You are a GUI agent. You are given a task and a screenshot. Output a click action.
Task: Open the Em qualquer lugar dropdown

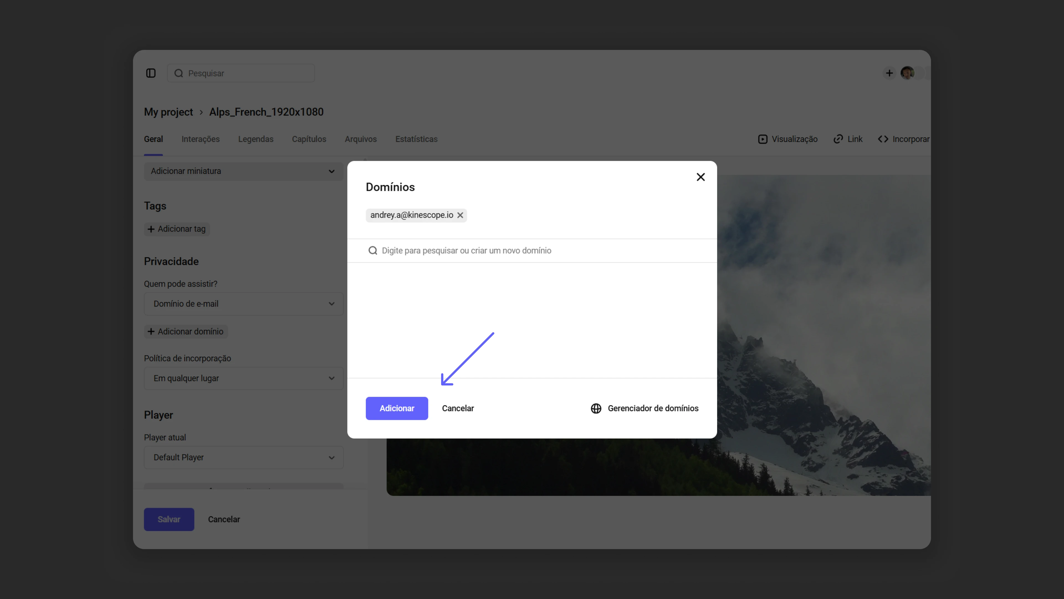243,378
